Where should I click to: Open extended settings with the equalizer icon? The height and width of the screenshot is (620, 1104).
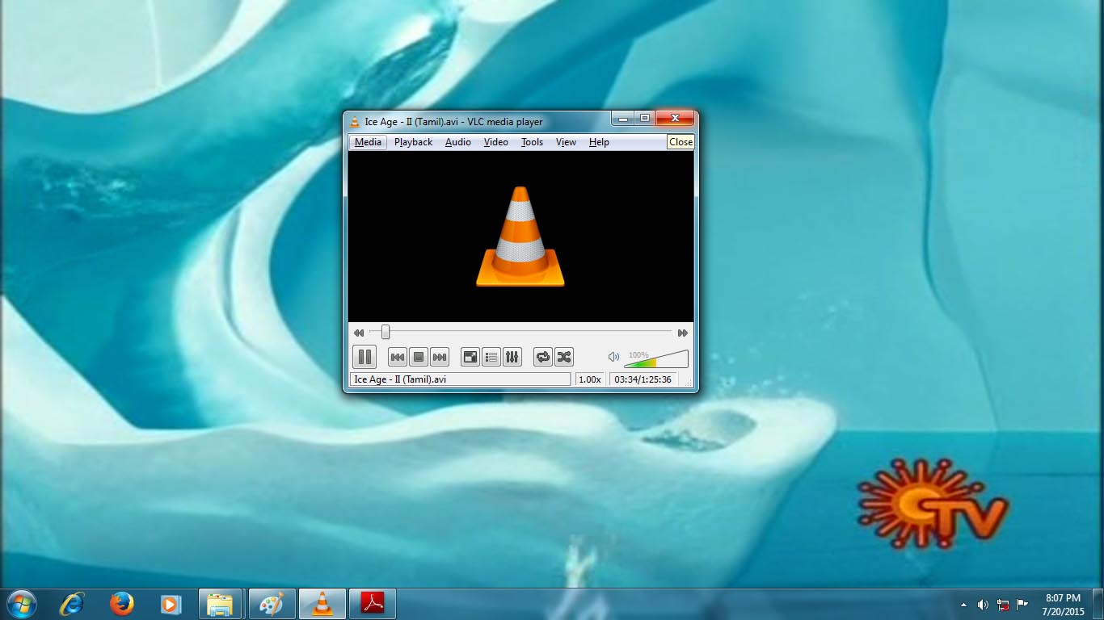click(x=512, y=357)
